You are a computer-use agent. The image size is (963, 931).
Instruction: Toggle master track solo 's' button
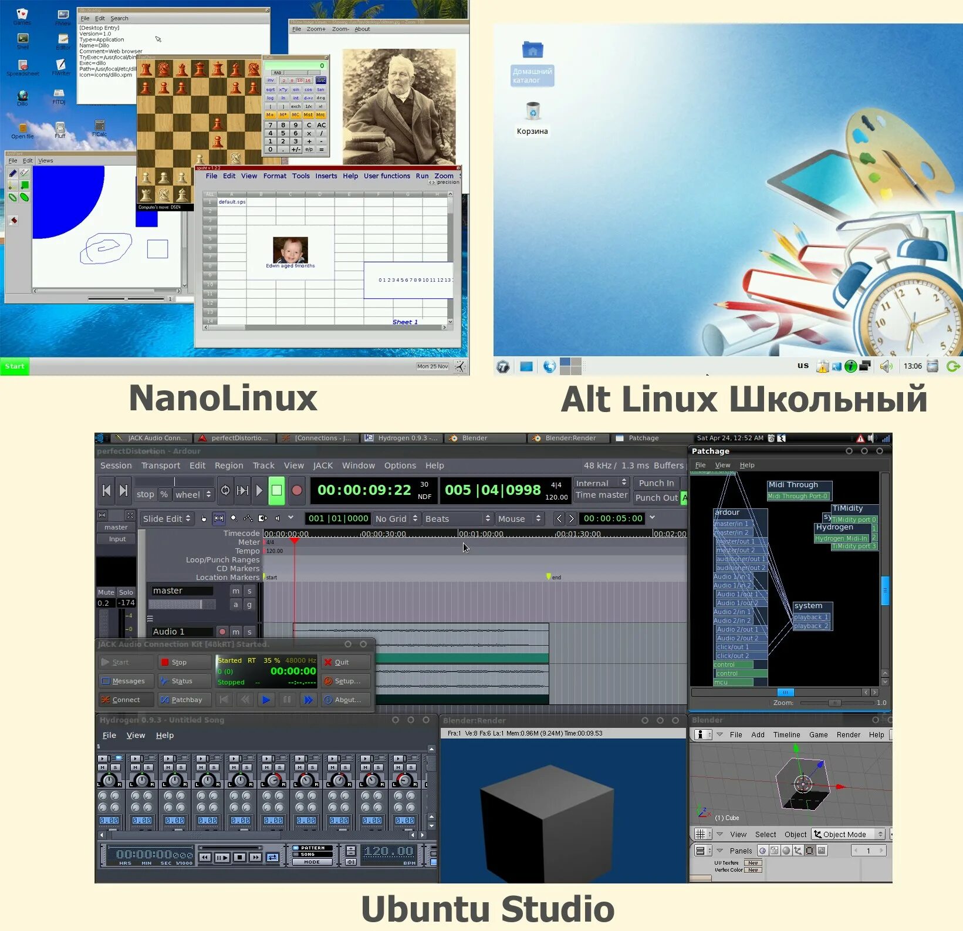[x=249, y=591]
